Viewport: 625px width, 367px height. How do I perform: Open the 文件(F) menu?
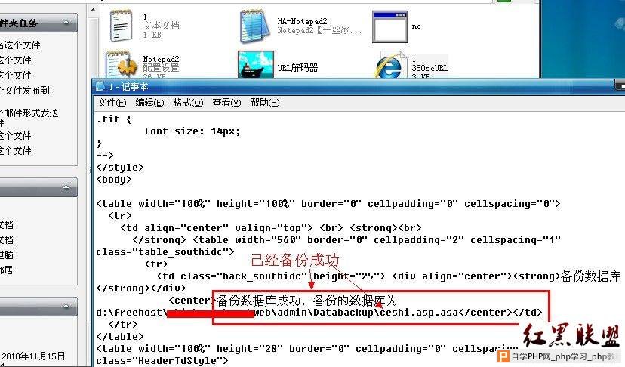(x=112, y=103)
